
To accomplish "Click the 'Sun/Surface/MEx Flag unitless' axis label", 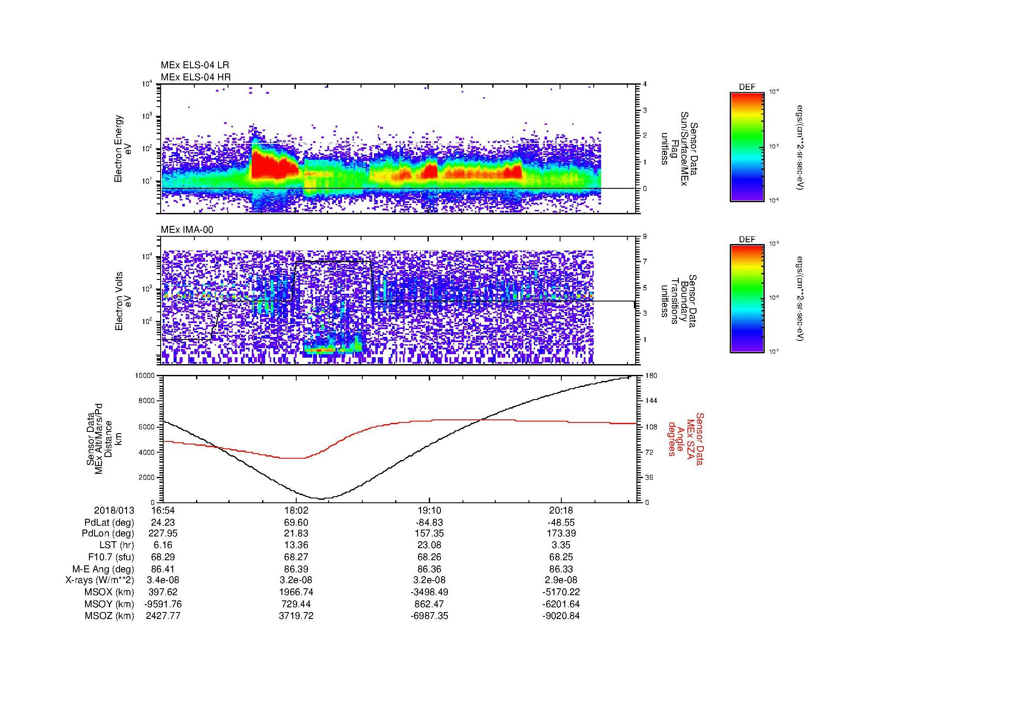I will pos(680,149).
